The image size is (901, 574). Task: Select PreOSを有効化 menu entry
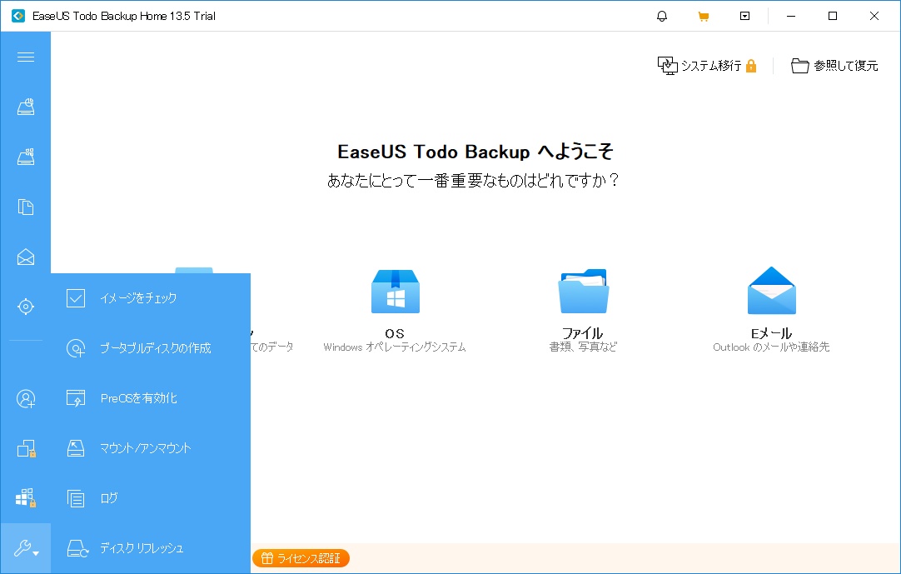pyautogui.click(x=151, y=398)
